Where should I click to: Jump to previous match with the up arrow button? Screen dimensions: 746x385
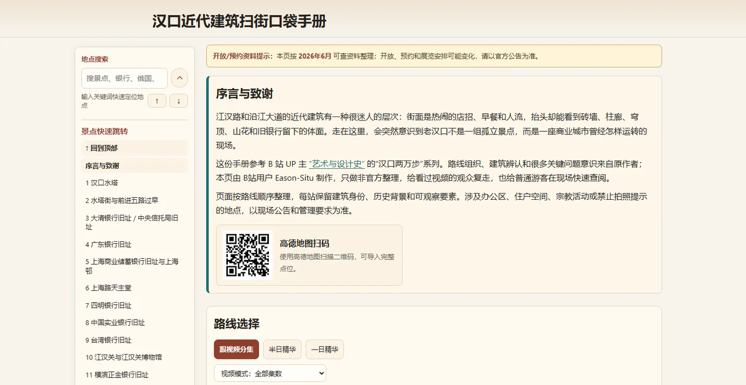click(x=157, y=101)
